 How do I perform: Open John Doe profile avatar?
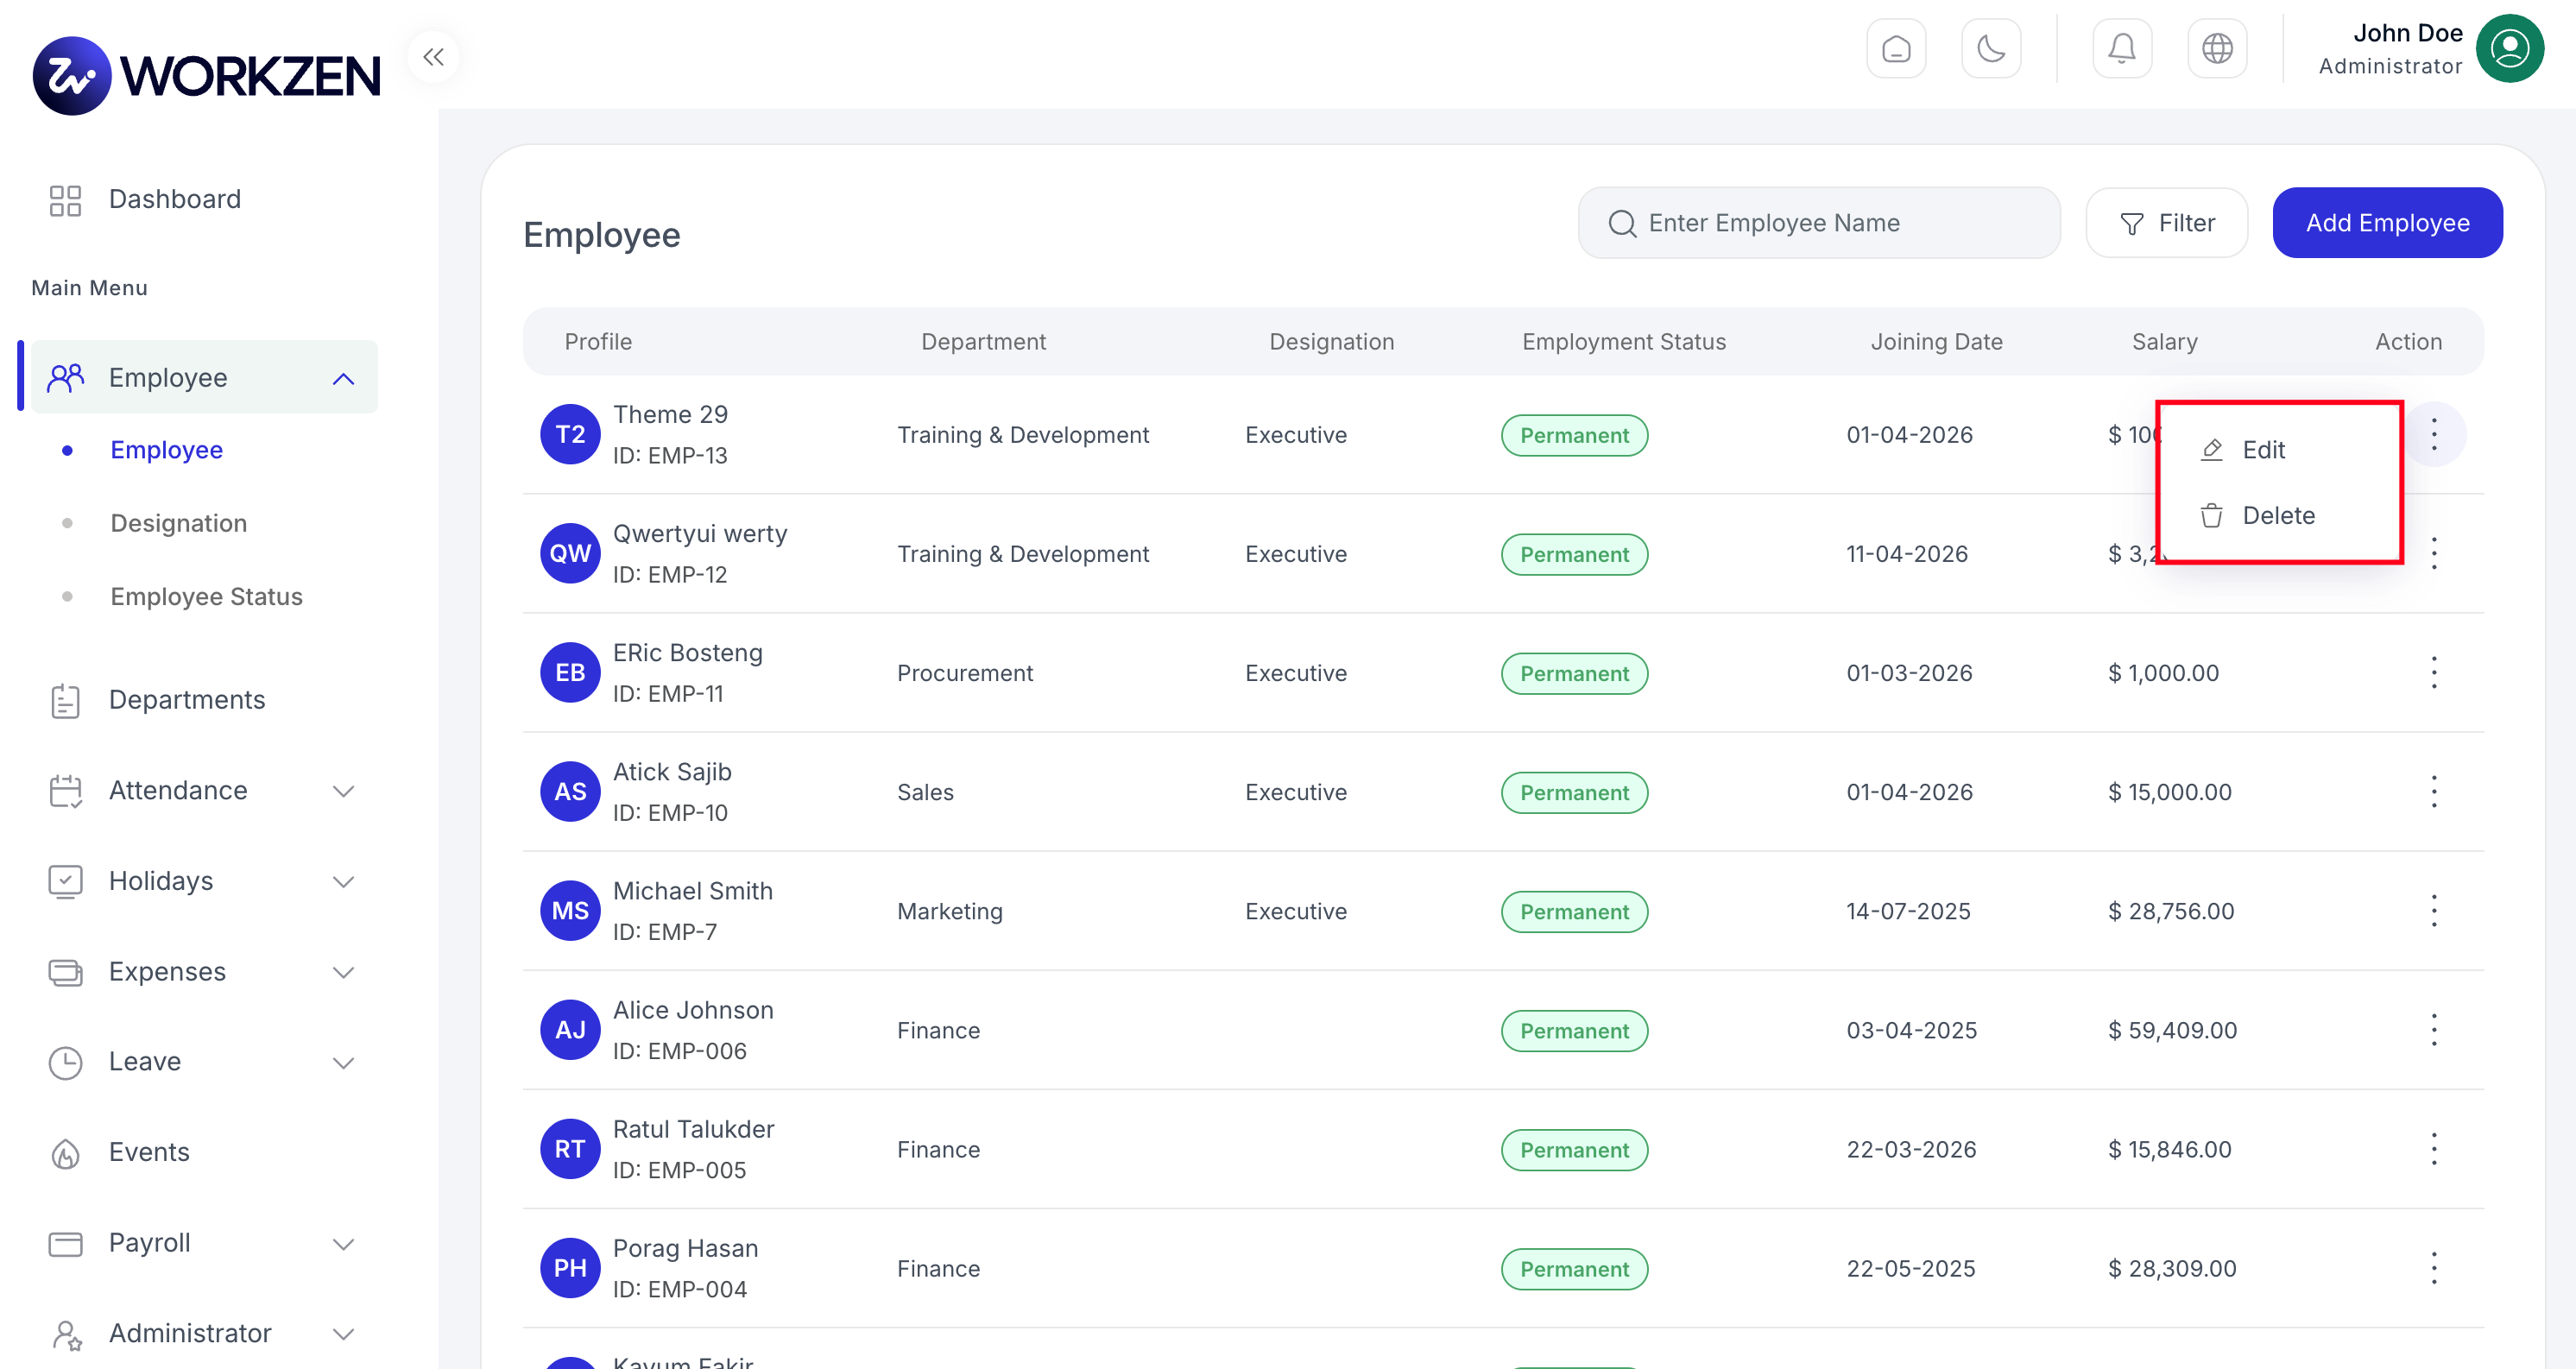[x=2509, y=49]
